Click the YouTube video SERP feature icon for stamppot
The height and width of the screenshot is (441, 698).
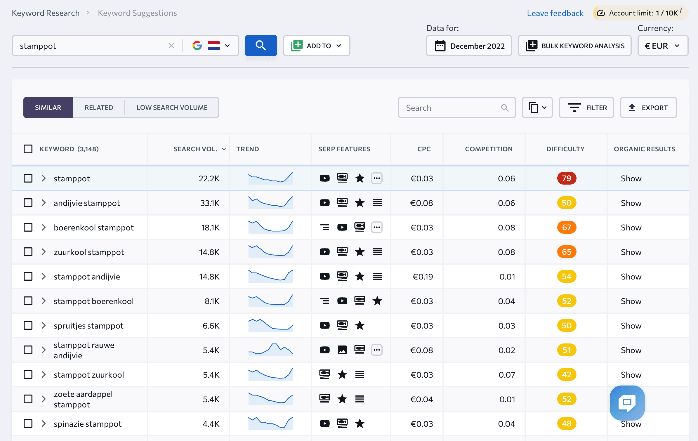pos(324,178)
